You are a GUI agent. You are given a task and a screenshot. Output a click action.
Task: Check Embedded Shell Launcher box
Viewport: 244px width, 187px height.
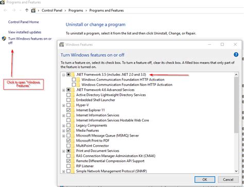(x=68, y=100)
